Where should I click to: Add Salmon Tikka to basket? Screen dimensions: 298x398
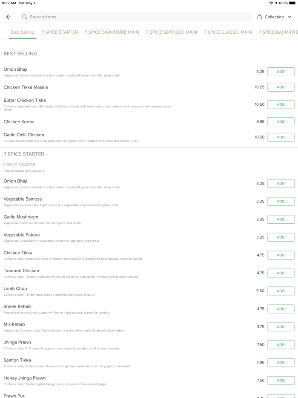[x=281, y=363]
